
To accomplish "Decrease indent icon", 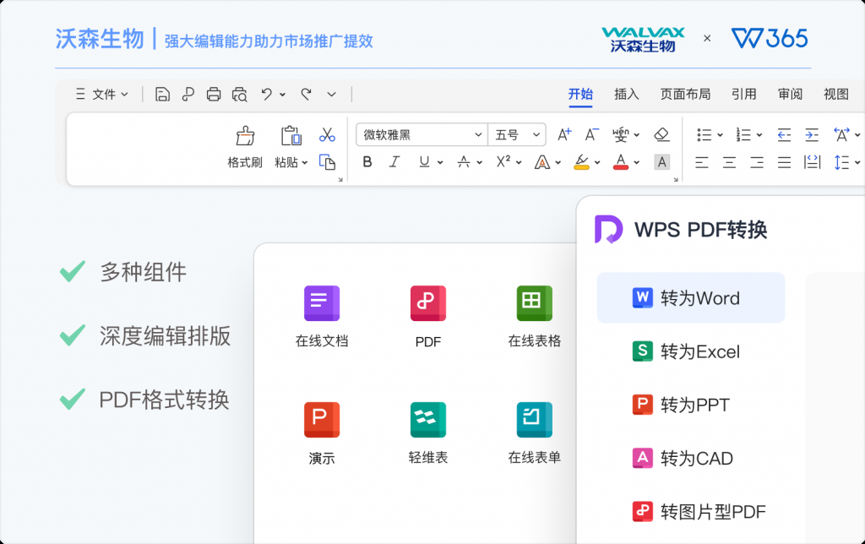I will pyautogui.click(x=784, y=134).
